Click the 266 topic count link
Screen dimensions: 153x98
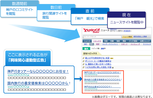pyautogui.click(x=102, y=48)
